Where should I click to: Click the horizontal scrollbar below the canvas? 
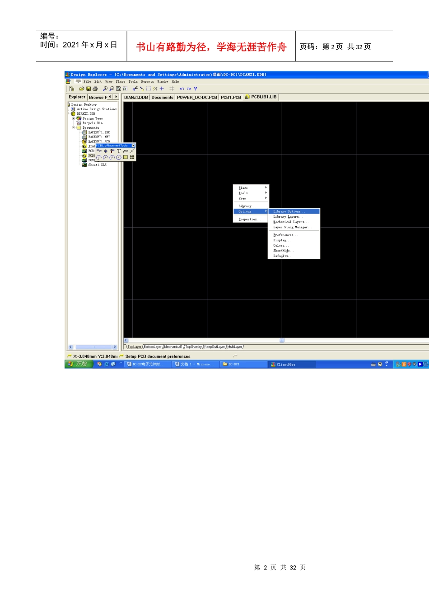203,341
